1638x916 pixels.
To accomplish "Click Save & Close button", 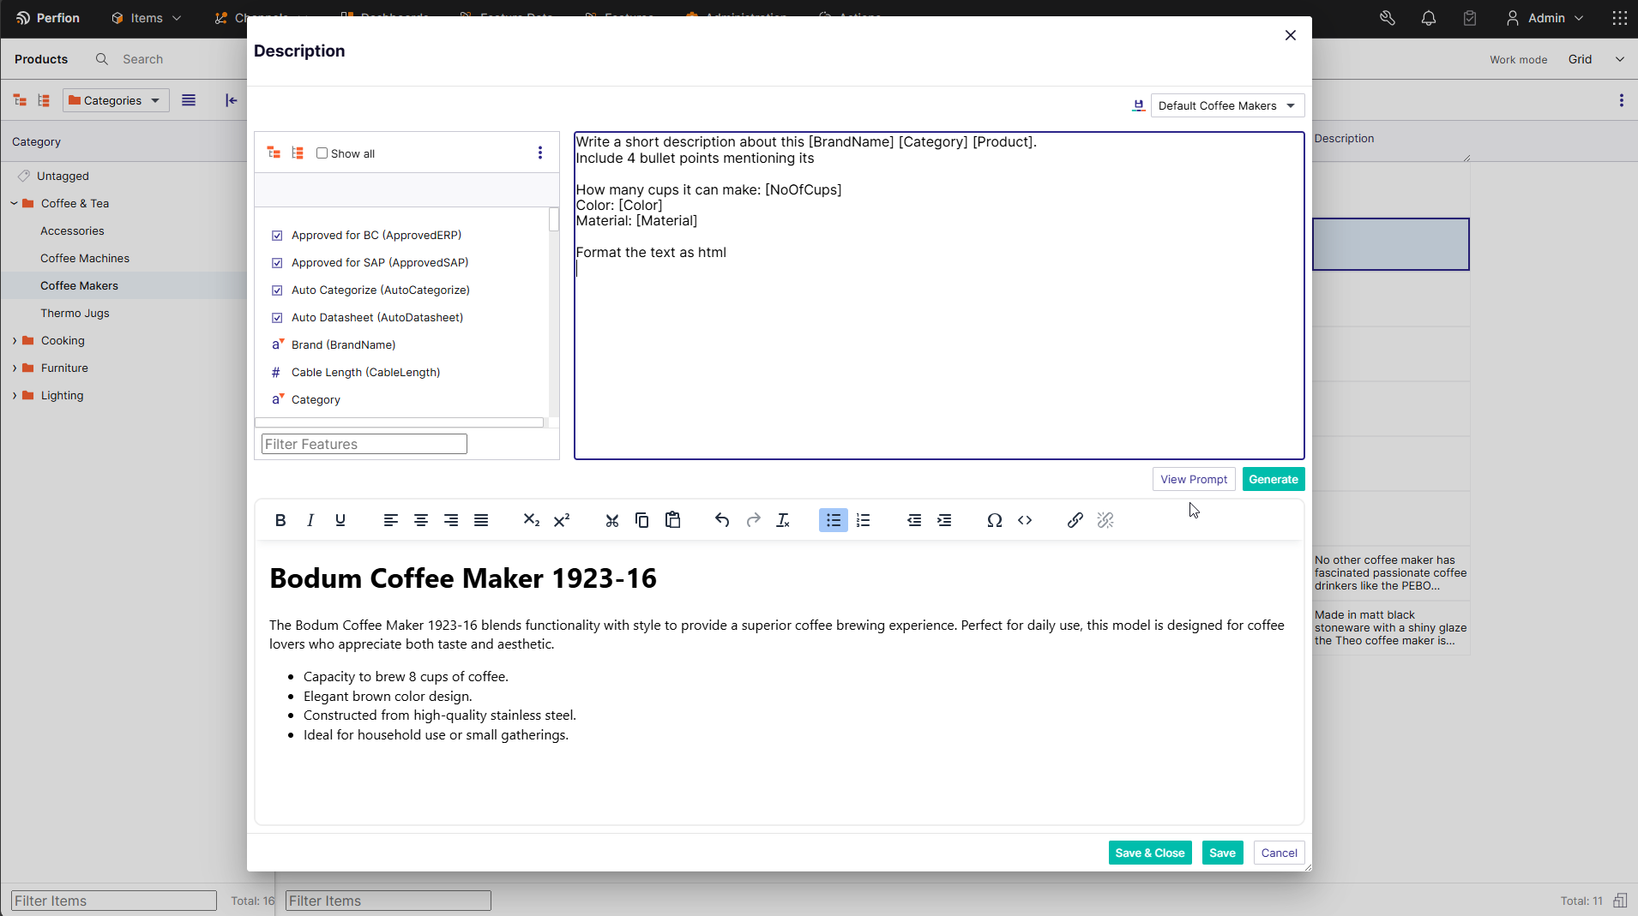I will coord(1150,853).
